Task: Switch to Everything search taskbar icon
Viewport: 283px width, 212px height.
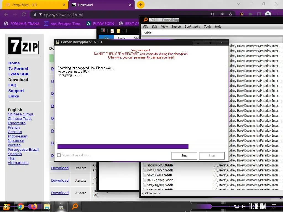Action: click(75, 206)
